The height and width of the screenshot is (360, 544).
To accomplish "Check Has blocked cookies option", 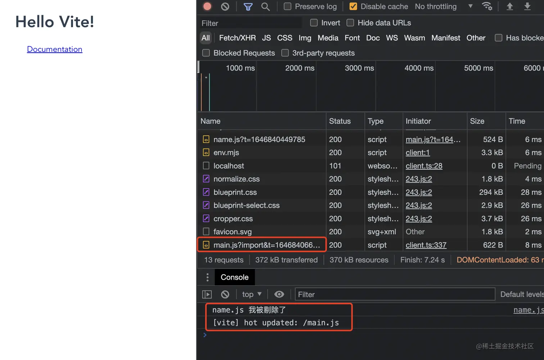I will coord(499,38).
